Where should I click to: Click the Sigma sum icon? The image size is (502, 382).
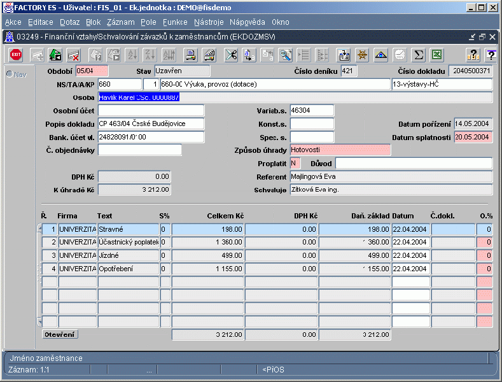click(419, 55)
